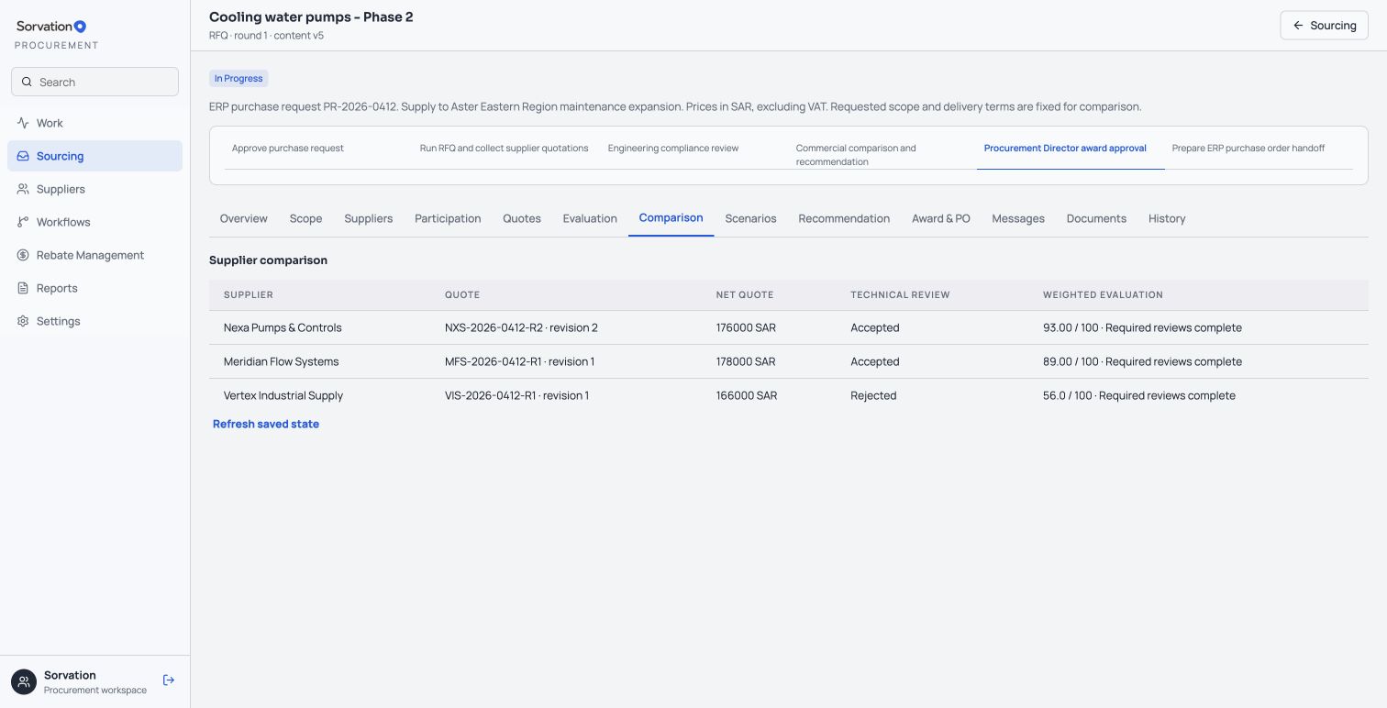Screen dimensions: 1387x708
Task: Switch to the Scope tab
Action: click(x=305, y=218)
